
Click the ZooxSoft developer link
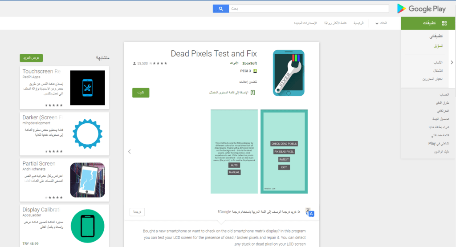(250, 64)
